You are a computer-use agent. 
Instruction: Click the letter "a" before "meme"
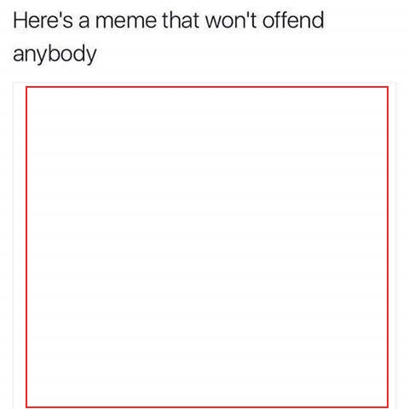(84, 22)
